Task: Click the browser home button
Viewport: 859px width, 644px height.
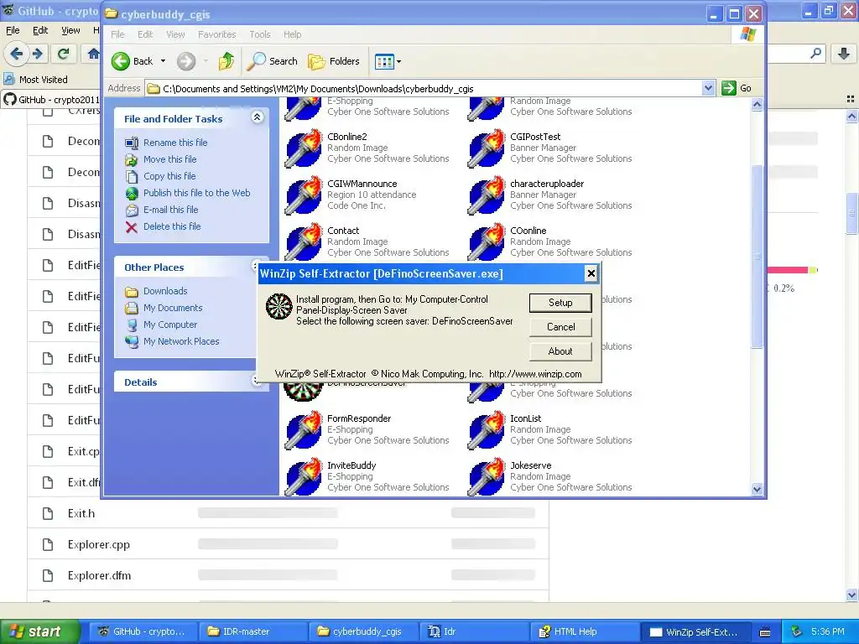Action: coord(93,54)
